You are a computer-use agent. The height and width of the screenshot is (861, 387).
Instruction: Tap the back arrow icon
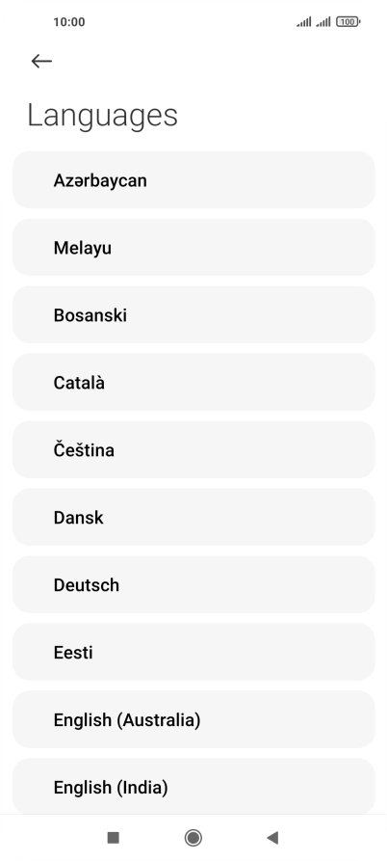click(x=41, y=61)
